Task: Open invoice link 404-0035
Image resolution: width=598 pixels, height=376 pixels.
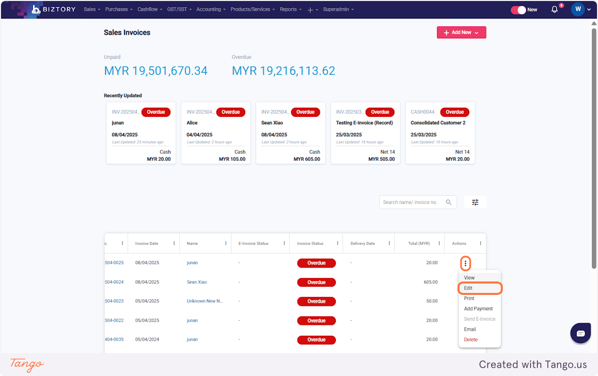Action: [x=114, y=339]
